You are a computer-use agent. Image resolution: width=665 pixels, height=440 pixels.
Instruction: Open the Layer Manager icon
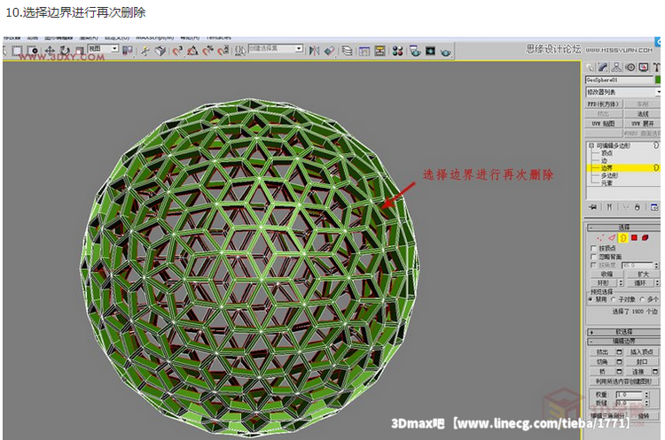coord(347,51)
